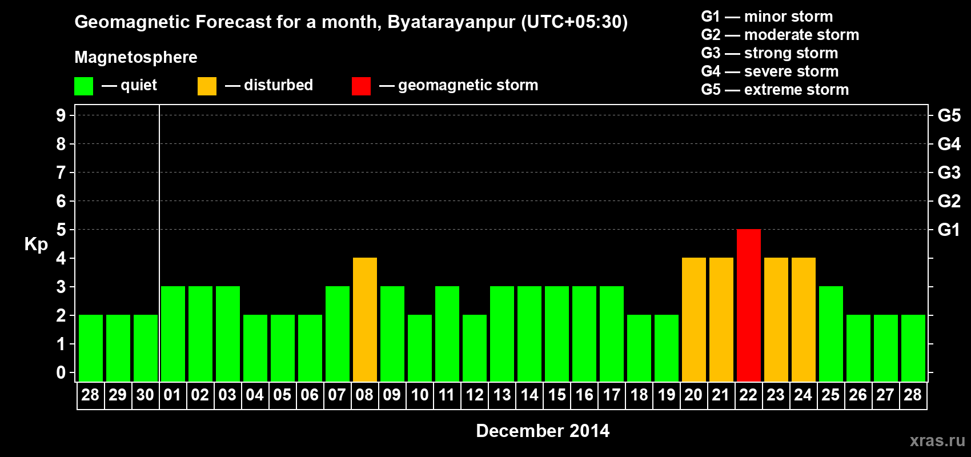This screenshot has height=457, width=971.
Task: Click the red geomagnetic storm legend swatch
Action: pos(361,86)
